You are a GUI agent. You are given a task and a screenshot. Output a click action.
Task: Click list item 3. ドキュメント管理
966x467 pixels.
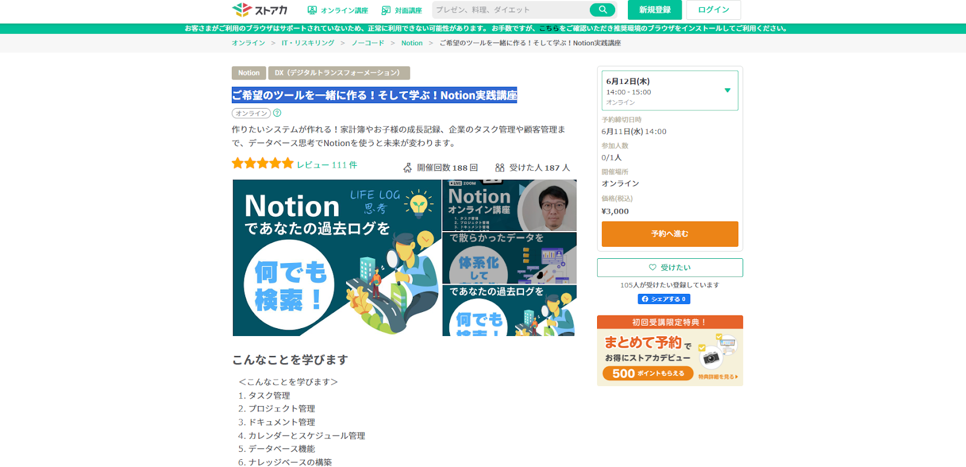click(277, 422)
